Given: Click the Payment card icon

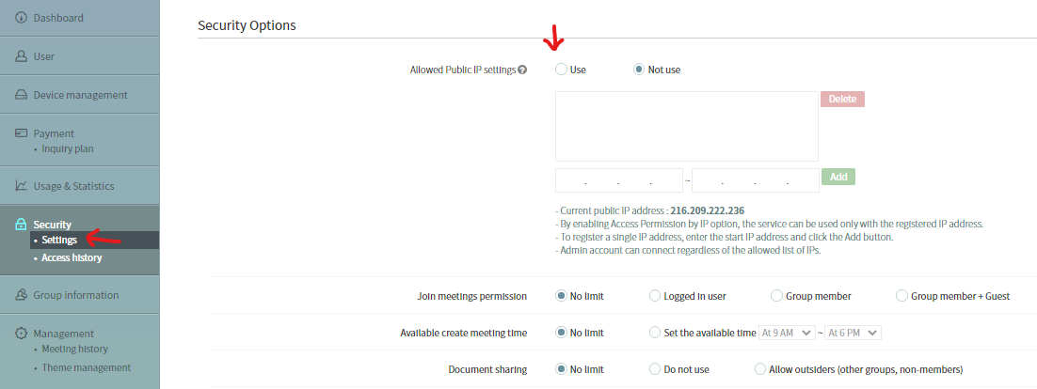Looking at the screenshot, I should [21, 132].
